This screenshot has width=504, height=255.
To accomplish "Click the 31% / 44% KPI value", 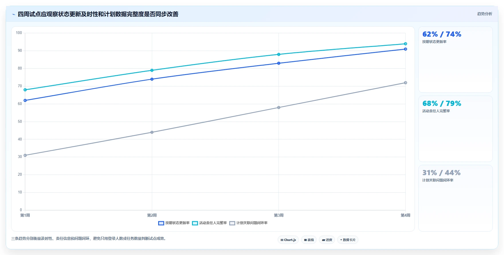I will pos(441,173).
